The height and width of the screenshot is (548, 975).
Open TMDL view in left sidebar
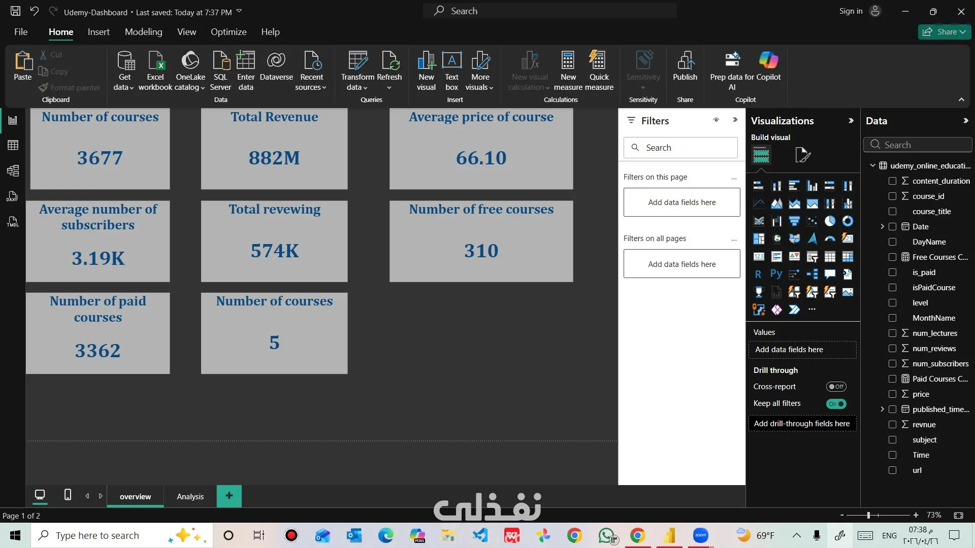(13, 222)
